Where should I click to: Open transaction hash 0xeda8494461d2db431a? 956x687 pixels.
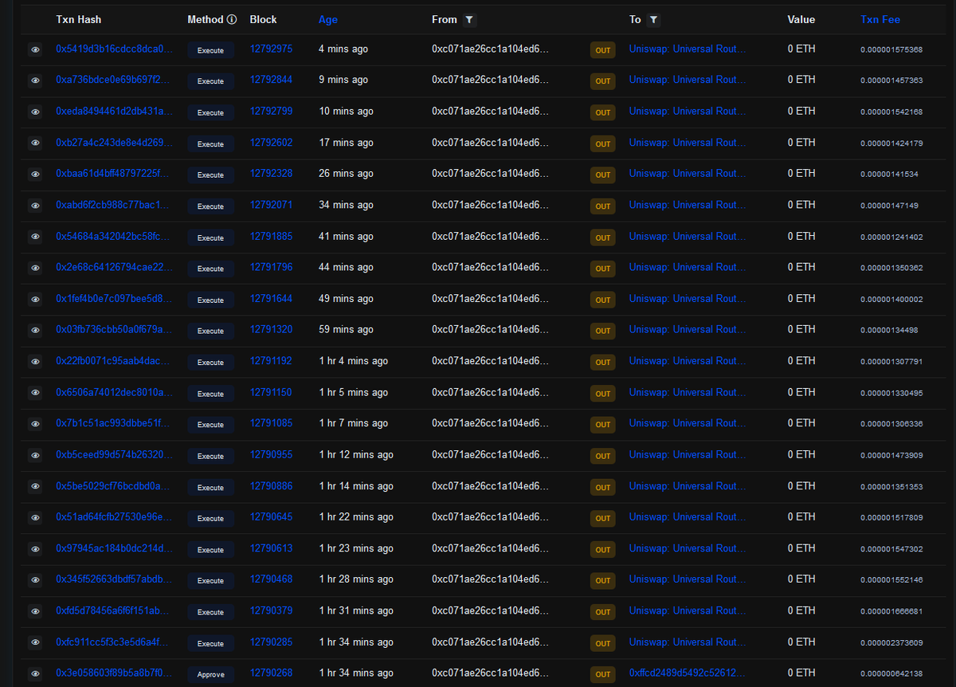(114, 111)
